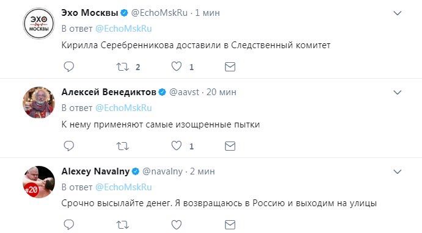Like the Эхо Москвы tweet
The height and width of the screenshot is (233, 422).
tap(176, 66)
